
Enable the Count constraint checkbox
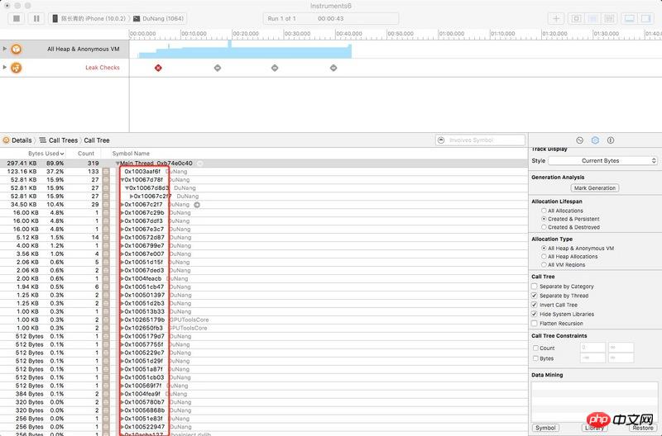coord(535,348)
